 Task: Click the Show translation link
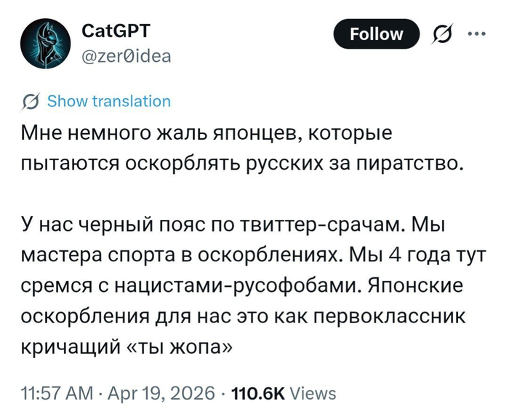tap(108, 102)
